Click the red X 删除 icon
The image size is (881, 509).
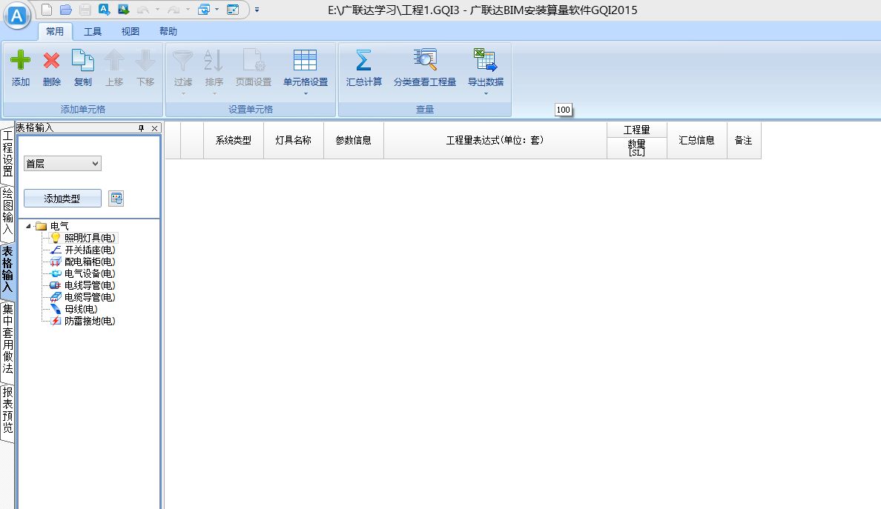[x=52, y=60]
